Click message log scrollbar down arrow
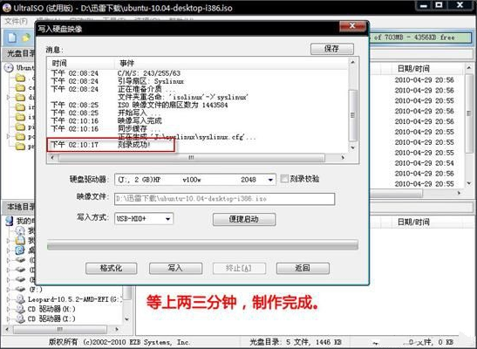Viewport: 477px width, 349px height. [353, 147]
